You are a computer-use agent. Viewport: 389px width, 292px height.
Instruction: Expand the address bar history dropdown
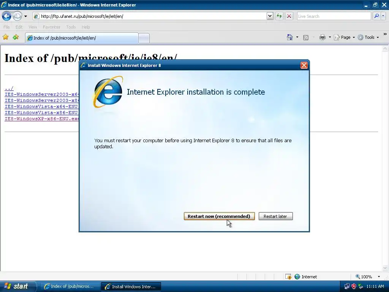coord(270,16)
